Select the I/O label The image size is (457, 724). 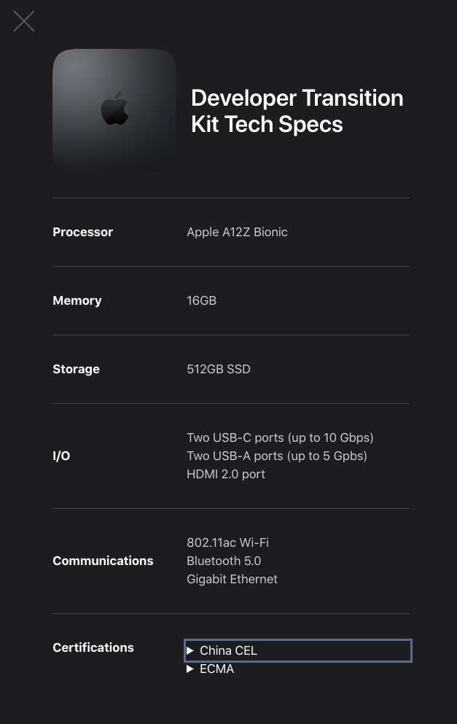[x=61, y=456]
